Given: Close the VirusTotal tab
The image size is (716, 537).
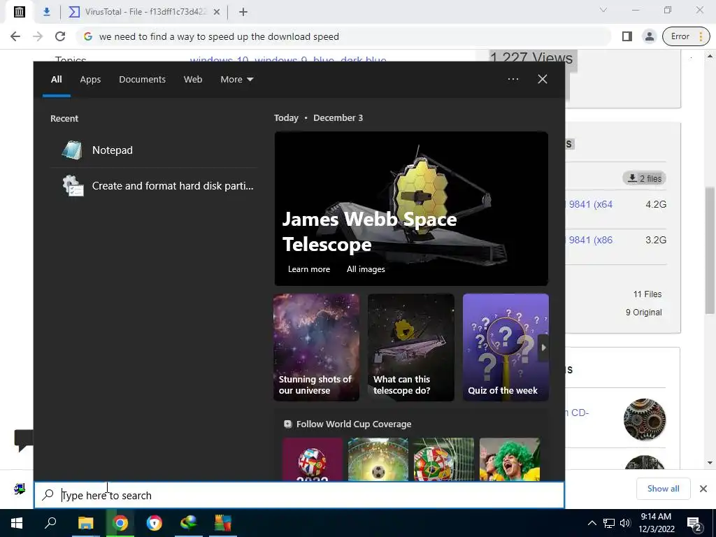Looking at the screenshot, I should [217, 12].
